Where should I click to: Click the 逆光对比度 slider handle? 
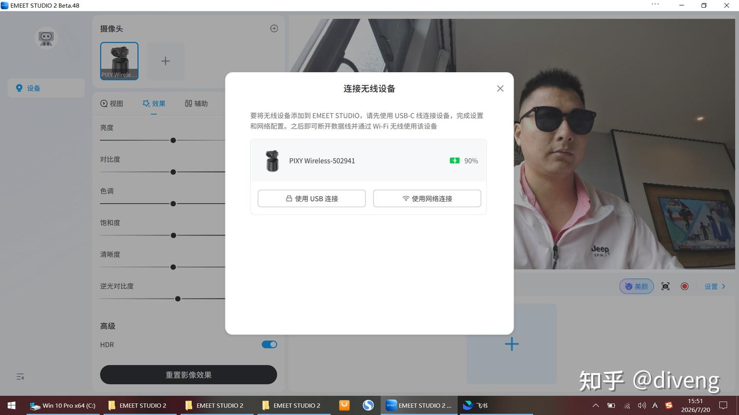(x=178, y=299)
